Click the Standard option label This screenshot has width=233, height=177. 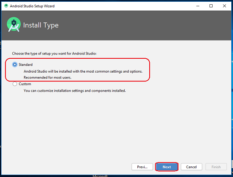(x=25, y=65)
